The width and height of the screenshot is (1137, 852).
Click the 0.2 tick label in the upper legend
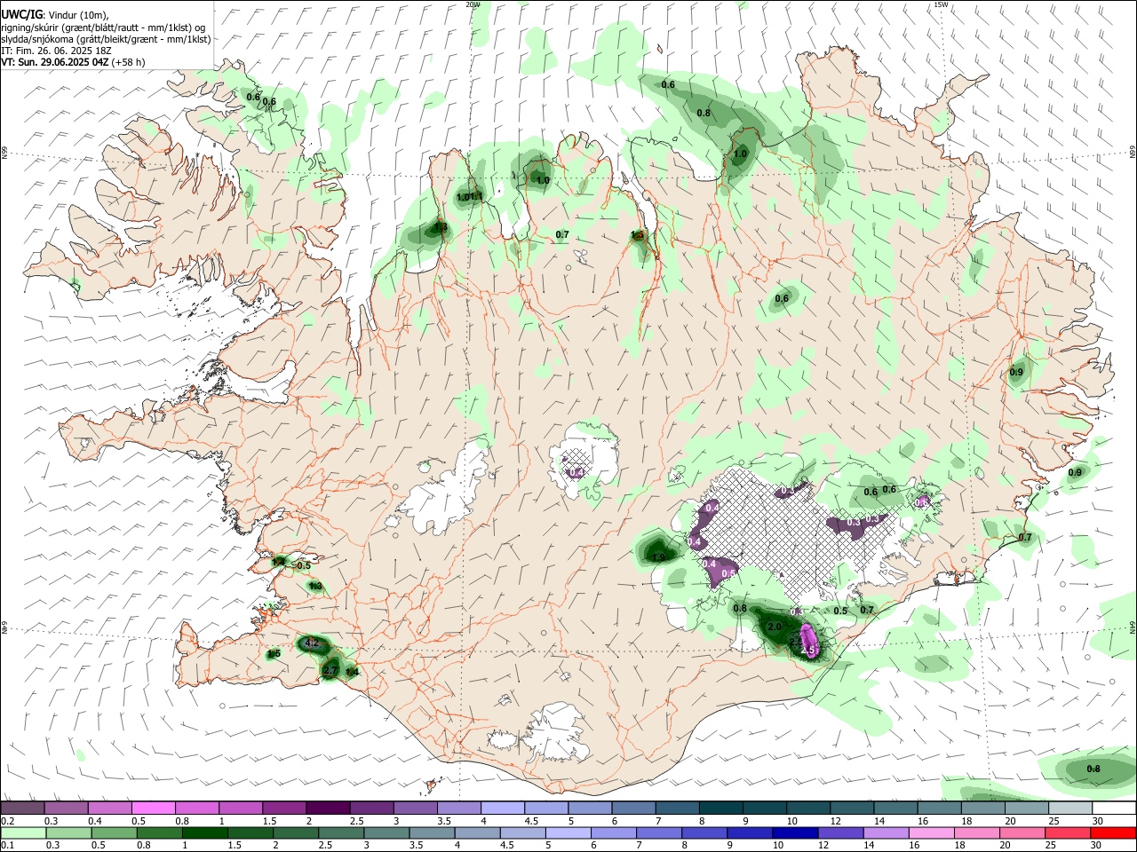click(7, 821)
